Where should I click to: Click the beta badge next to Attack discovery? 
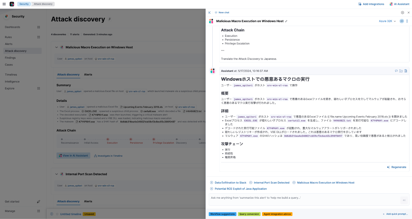click(109, 19)
